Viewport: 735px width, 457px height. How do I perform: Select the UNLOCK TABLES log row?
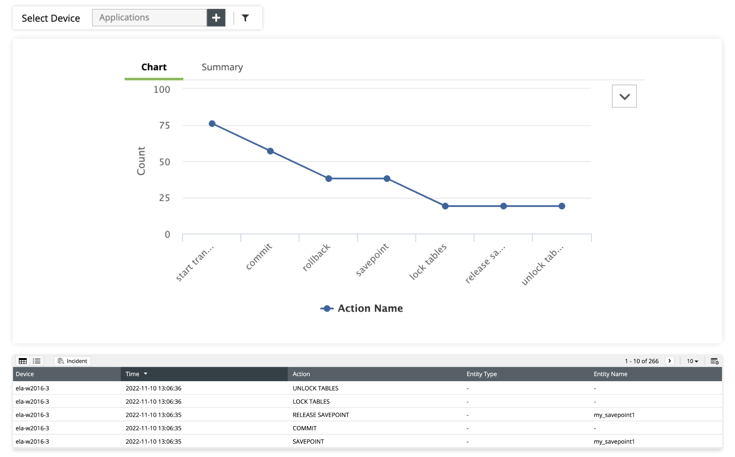coord(315,388)
